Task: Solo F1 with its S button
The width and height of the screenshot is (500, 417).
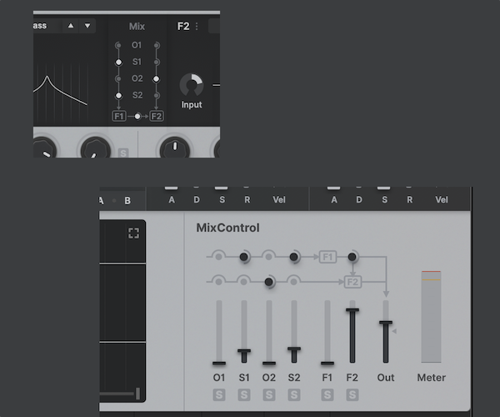Action: click(x=327, y=395)
